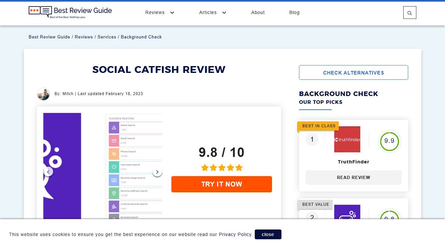Click author Mitch's avatar photo
The height and width of the screenshot is (250, 445).
click(x=43, y=94)
